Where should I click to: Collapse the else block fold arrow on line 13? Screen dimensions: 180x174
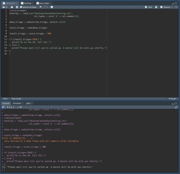coord(8,45)
